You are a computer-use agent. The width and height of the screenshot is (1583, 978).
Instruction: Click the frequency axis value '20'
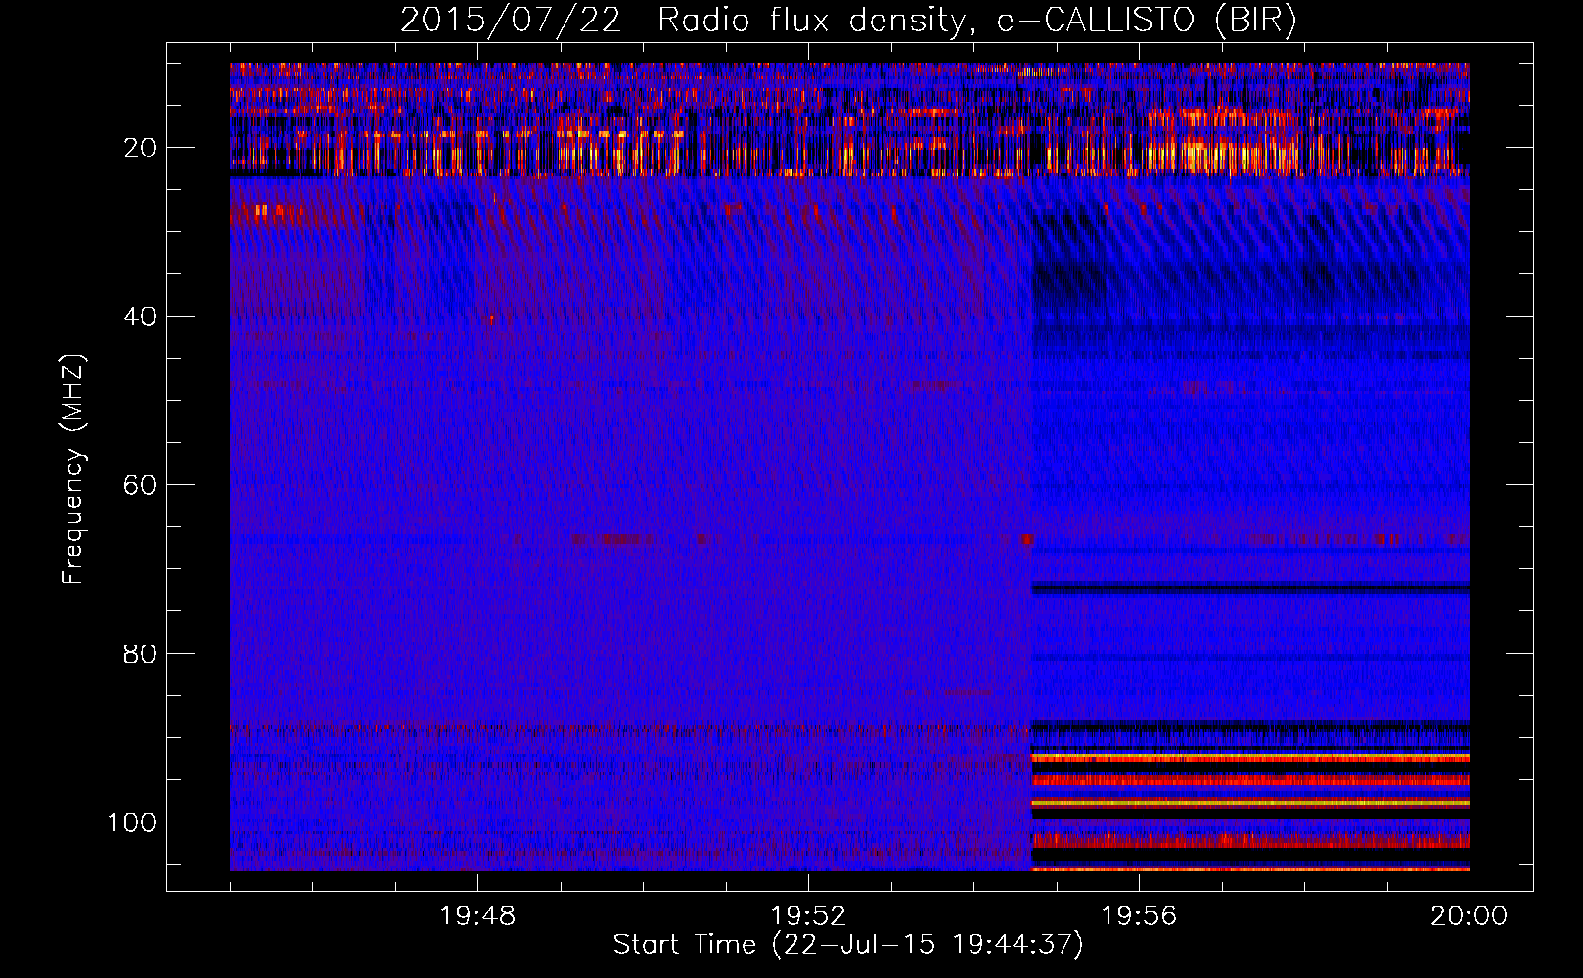click(x=140, y=148)
